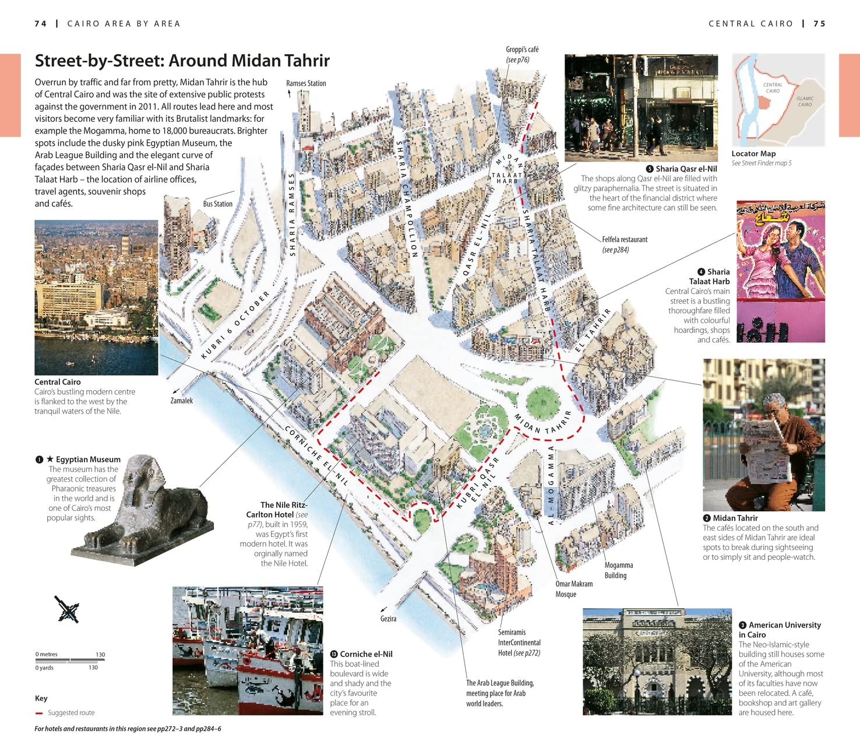Open the sphinx statue image
Screen dimensions: 860x747
[x=143, y=510]
